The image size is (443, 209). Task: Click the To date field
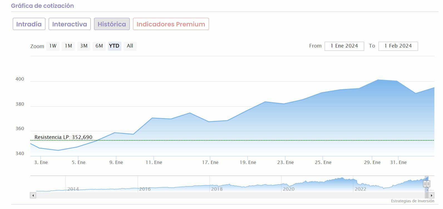(x=398, y=46)
